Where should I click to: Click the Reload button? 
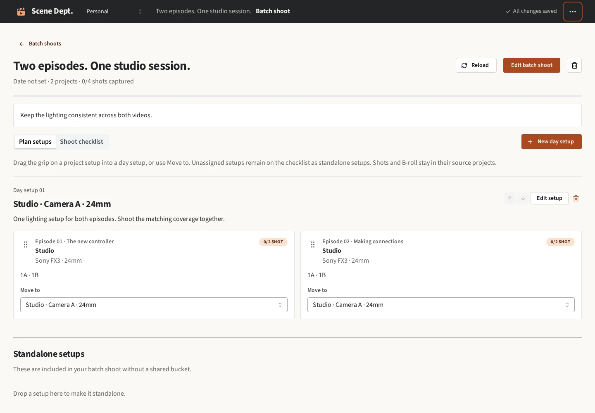[x=476, y=65]
